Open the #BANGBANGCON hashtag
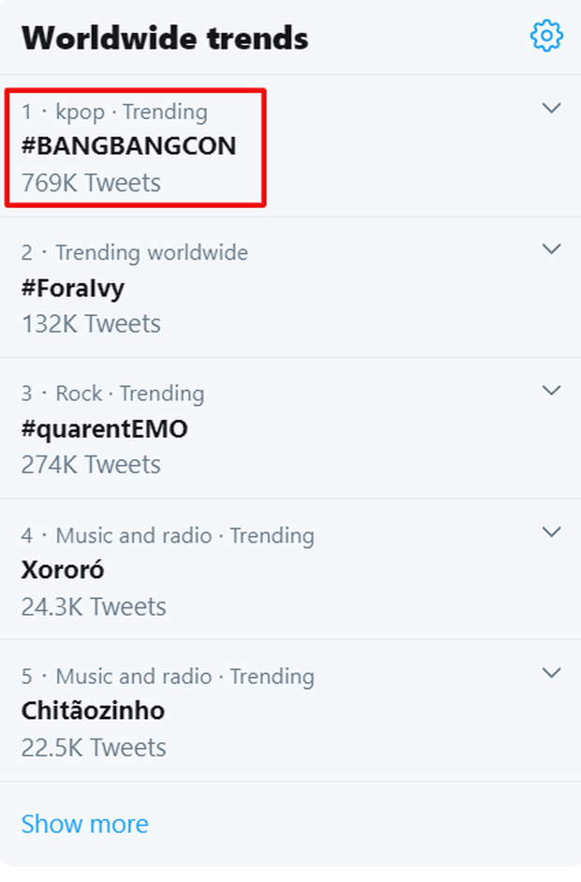The image size is (581, 882). point(128,146)
